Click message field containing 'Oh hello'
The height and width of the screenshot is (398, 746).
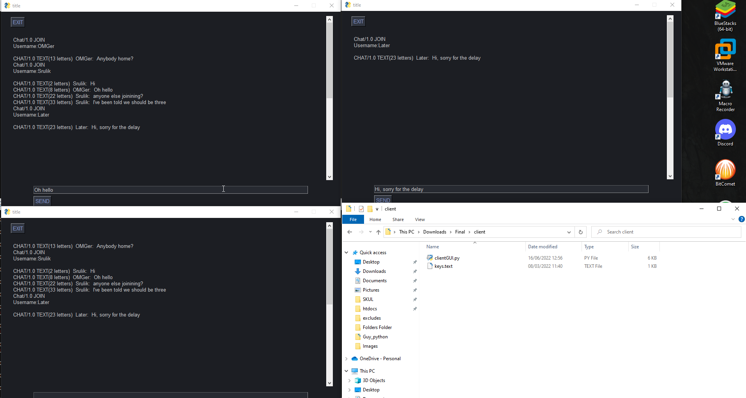pos(171,190)
